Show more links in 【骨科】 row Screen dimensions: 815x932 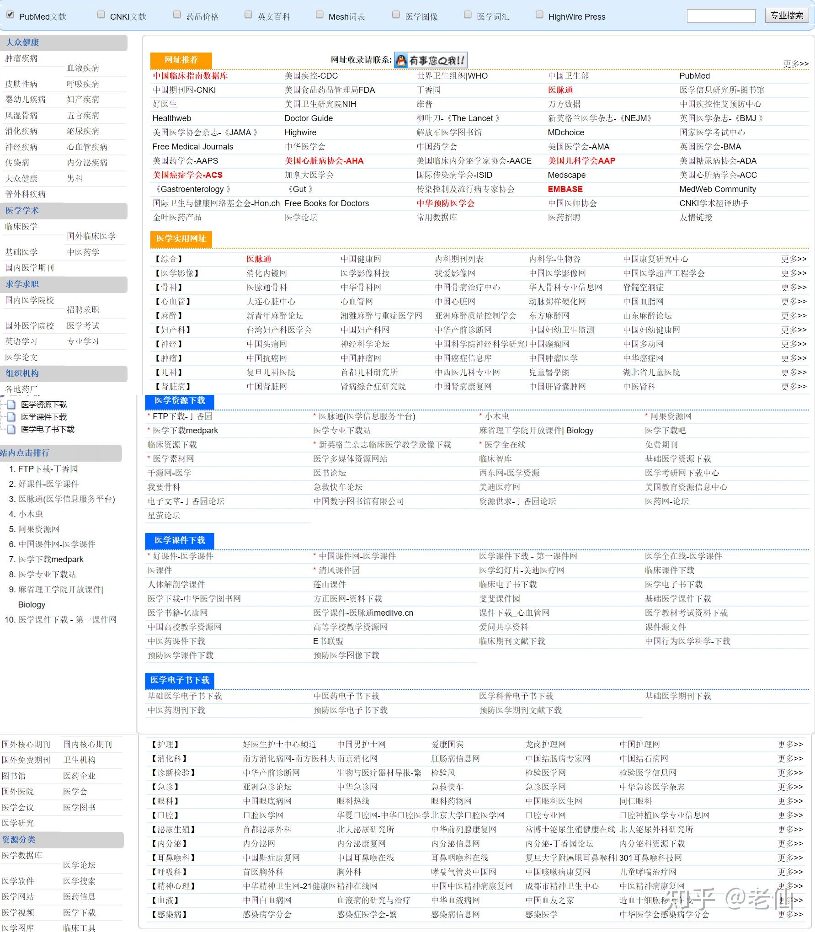point(794,288)
